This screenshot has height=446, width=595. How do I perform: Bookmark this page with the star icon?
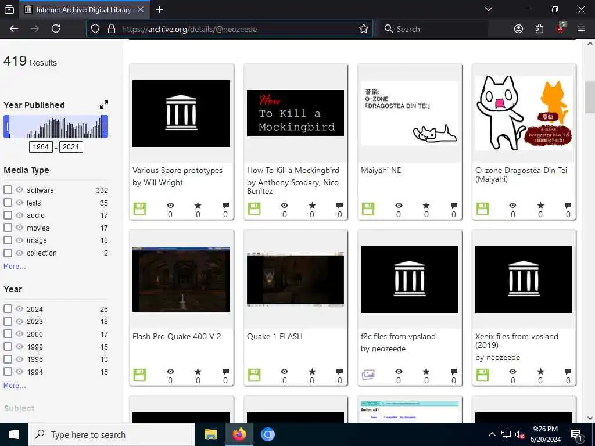(x=364, y=29)
